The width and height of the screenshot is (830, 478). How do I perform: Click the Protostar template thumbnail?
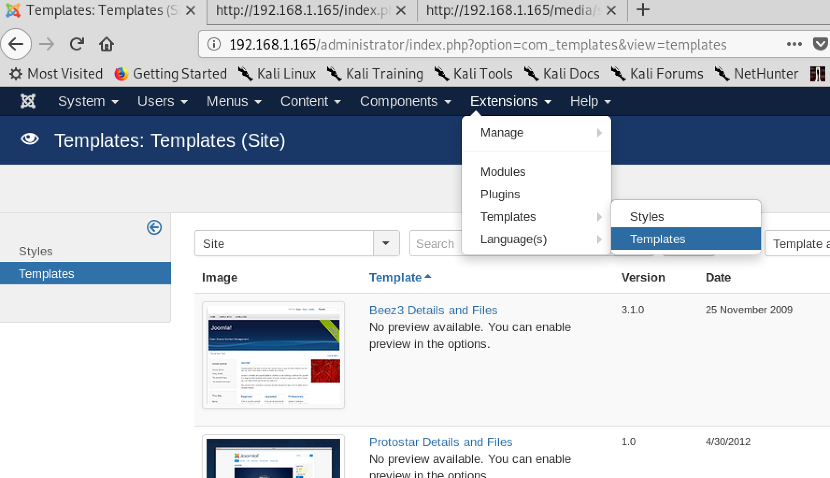pos(273,456)
